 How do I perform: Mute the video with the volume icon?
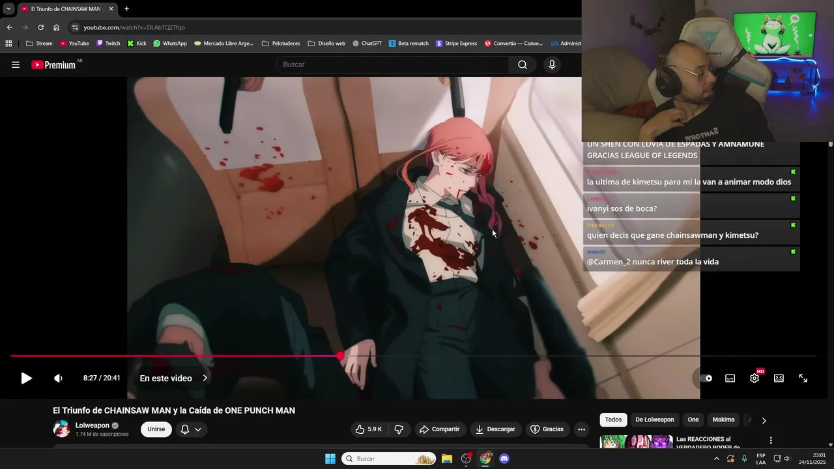tap(58, 378)
